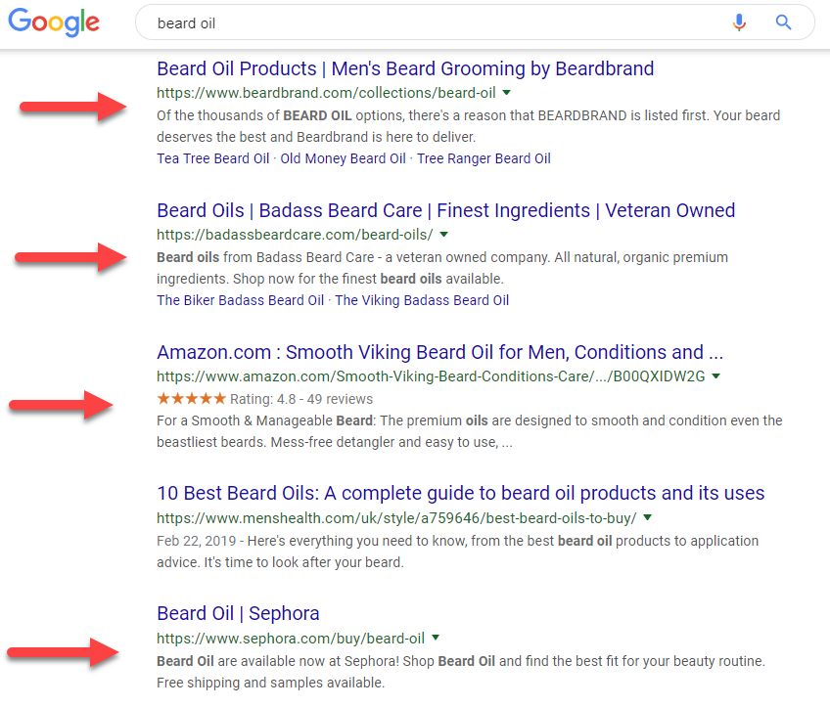Open the dropdown beside the menshealth.com URL
830x707 pixels.
tap(646, 517)
